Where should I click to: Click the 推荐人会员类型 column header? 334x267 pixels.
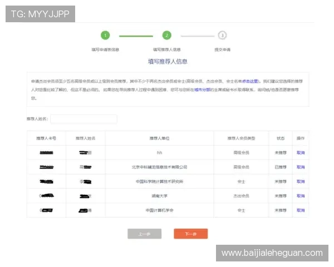[241, 138]
